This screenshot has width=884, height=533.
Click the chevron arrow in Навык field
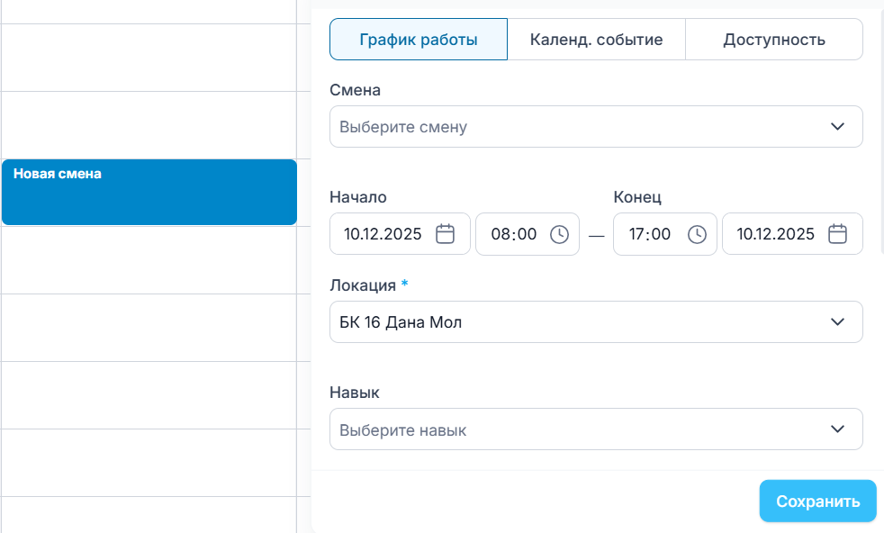pyautogui.click(x=838, y=430)
